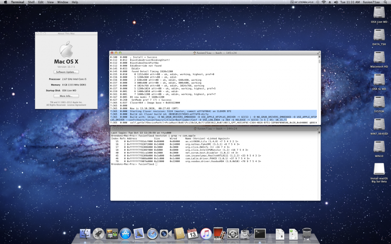Open the Trash in the Dock
Image resolution: width=391 pixels, height=244 pixels.
(x=307, y=233)
